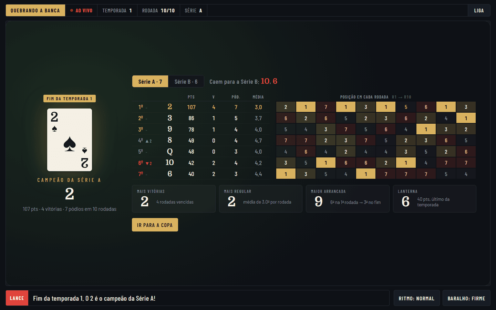
Task: Go to the cup with IR PARA A COPA
Action: click(x=155, y=225)
